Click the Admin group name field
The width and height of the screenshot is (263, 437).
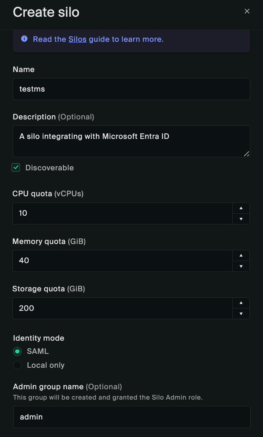[131, 417]
